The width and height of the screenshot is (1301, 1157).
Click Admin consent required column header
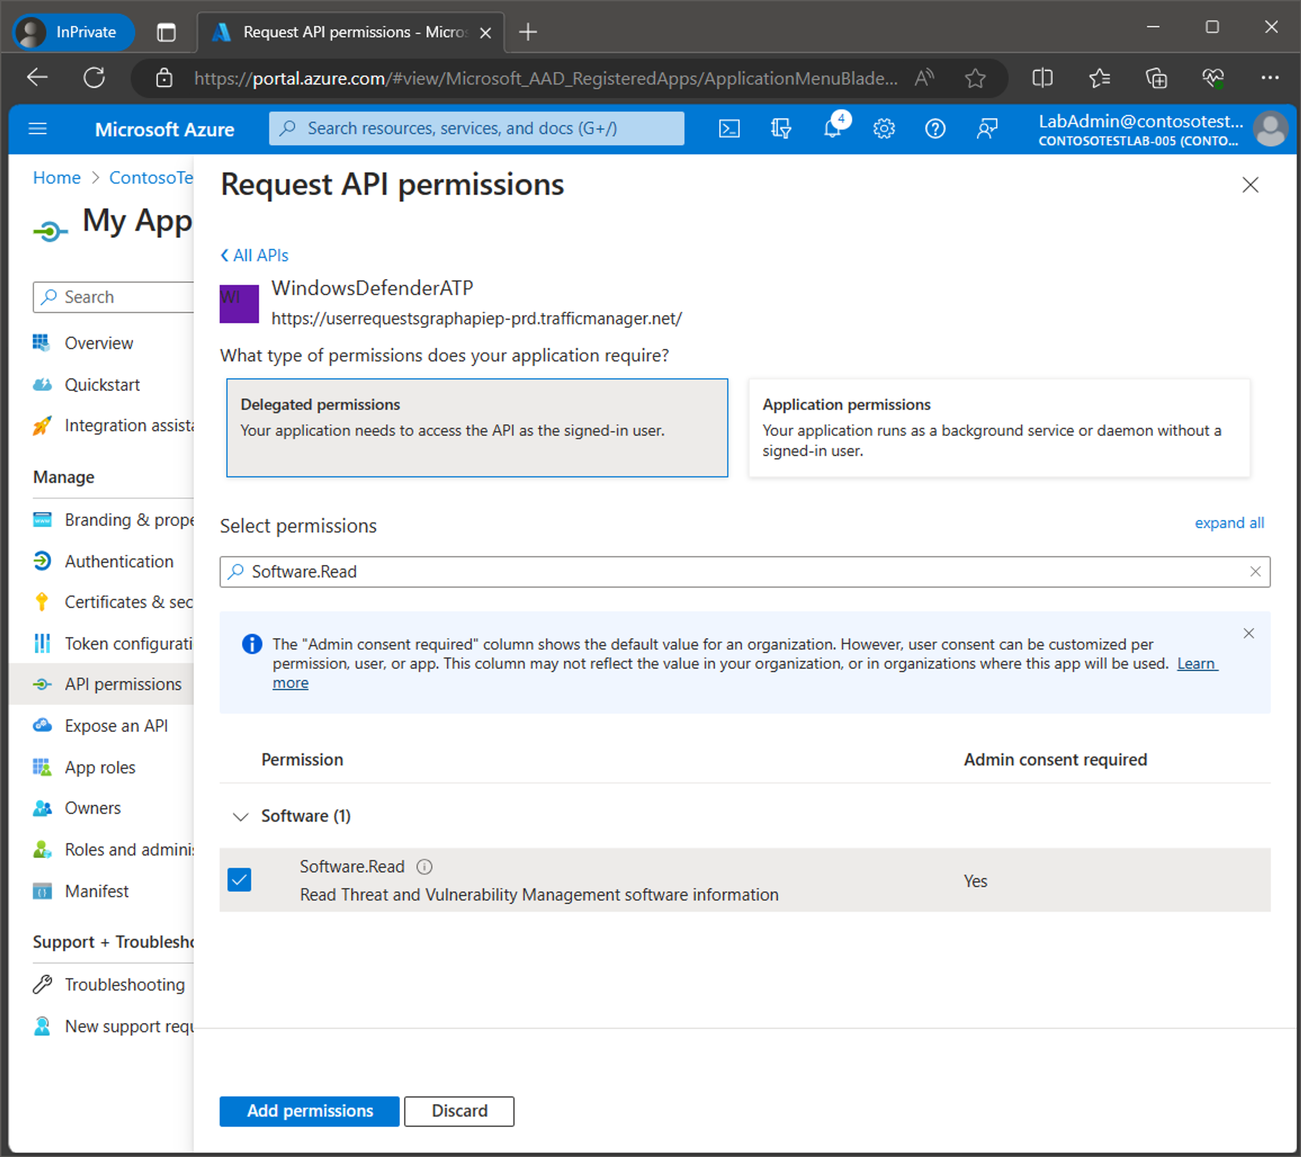[x=1055, y=759]
